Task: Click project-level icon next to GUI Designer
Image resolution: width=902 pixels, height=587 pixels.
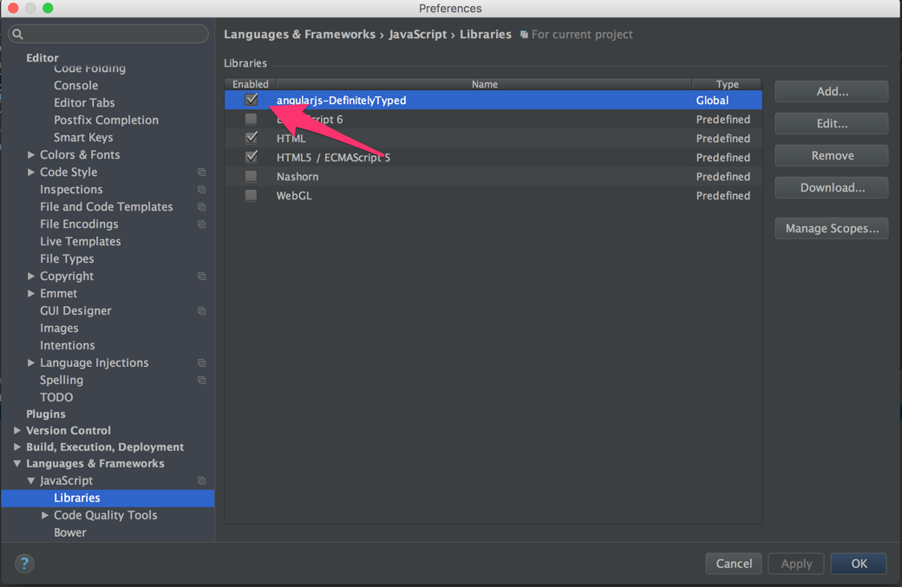Action: [x=201, y=310]
